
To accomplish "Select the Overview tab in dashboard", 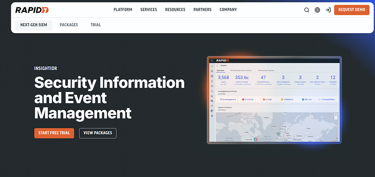I will click(x=220, y=71).
